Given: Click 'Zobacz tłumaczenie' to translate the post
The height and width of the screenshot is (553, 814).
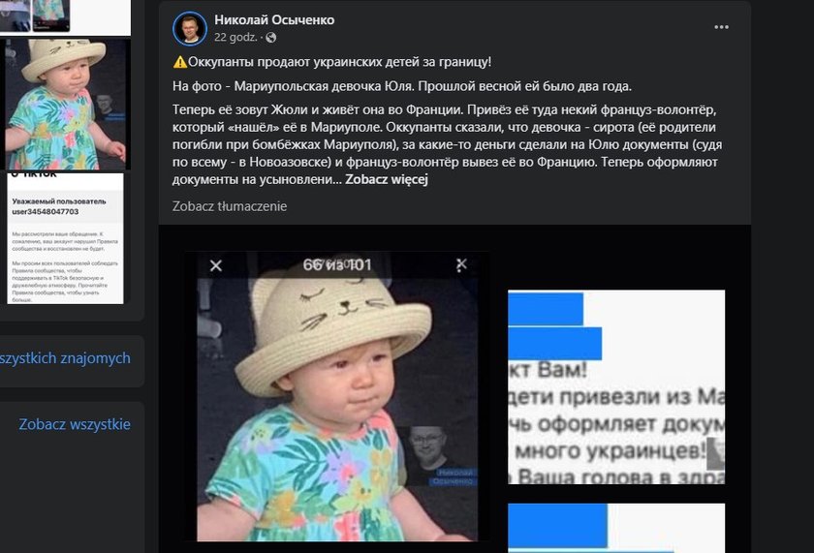Looking at the screenshot, I should (x=230, y=206).
